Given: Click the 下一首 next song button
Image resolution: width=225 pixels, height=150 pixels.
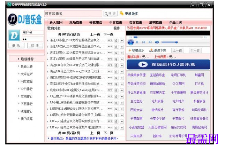Looking at the screenshot, I should click(195, 50).
